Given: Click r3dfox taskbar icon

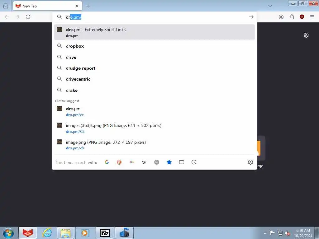Looking at the screenshot, I should (x=28, y=233).
